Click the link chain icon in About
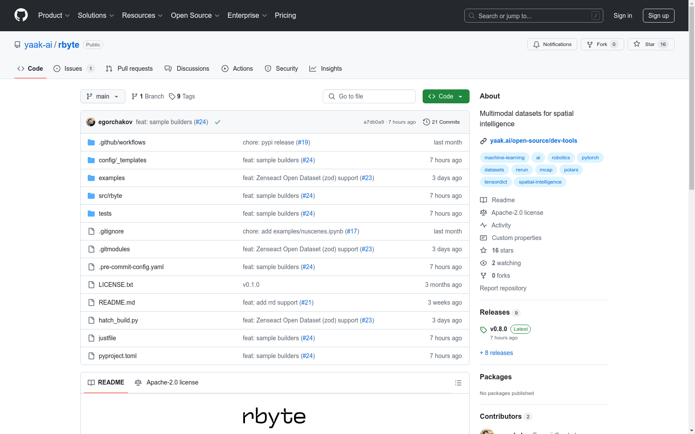This screenshot has height=434, width=695. tap(483, 141)
